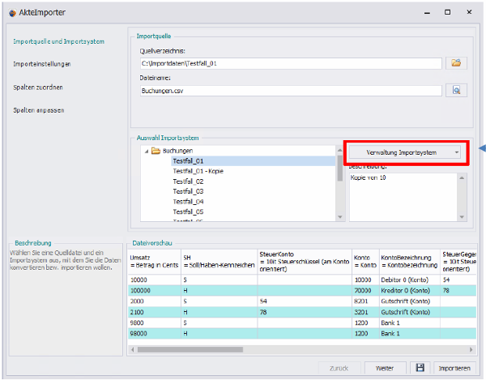The width and height of the screenshot is (486, 380).
Task: Click the AkteImporter app icon in title bar
Action: (12, 13)
